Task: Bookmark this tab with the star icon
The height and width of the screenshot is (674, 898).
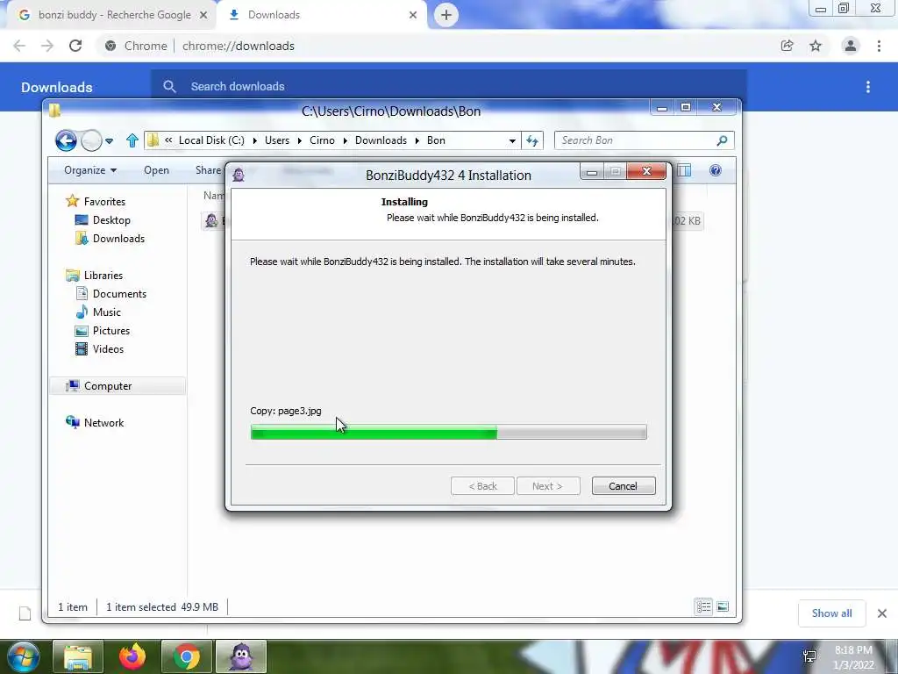Action: (x=816, y=46)
